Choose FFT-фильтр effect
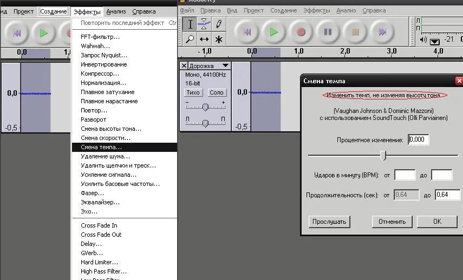Image resolution: width=463 pixels, height=280 pixels. [125, 37]
